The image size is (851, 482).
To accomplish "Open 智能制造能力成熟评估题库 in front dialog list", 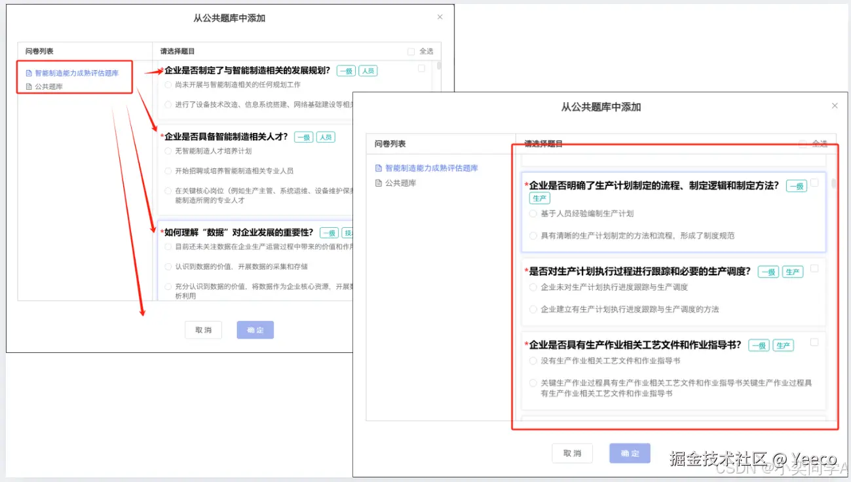I will (432, 168).
